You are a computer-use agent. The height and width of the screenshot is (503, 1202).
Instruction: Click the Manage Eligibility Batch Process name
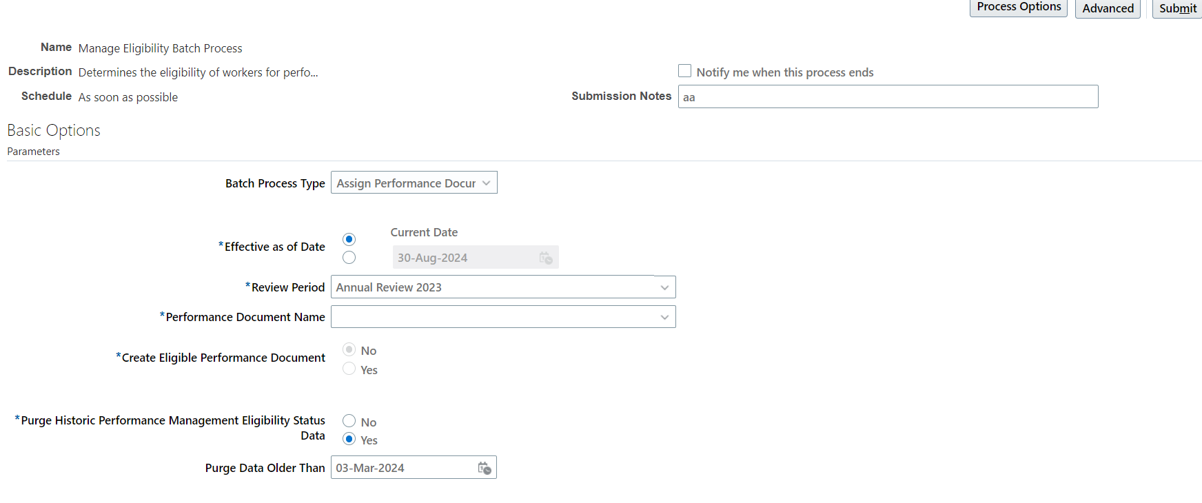click(161, 48)
